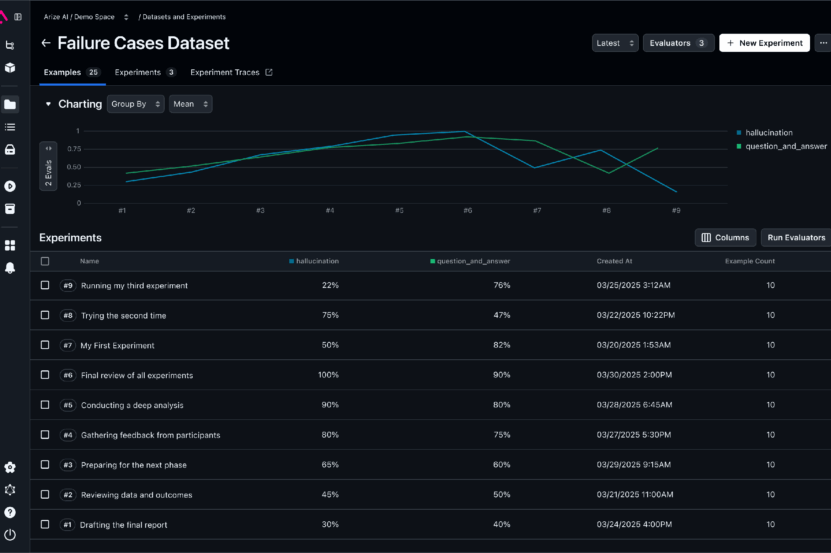Open the Mean aggregation dropdown
The width and height of the screenshot is (831, 553).
[x=190, y=104]
